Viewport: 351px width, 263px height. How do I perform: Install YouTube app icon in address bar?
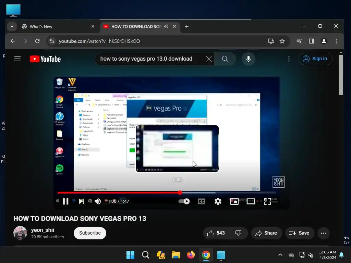point(271,41)
